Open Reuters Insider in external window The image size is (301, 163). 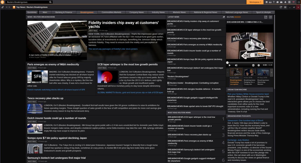[266, 17]
